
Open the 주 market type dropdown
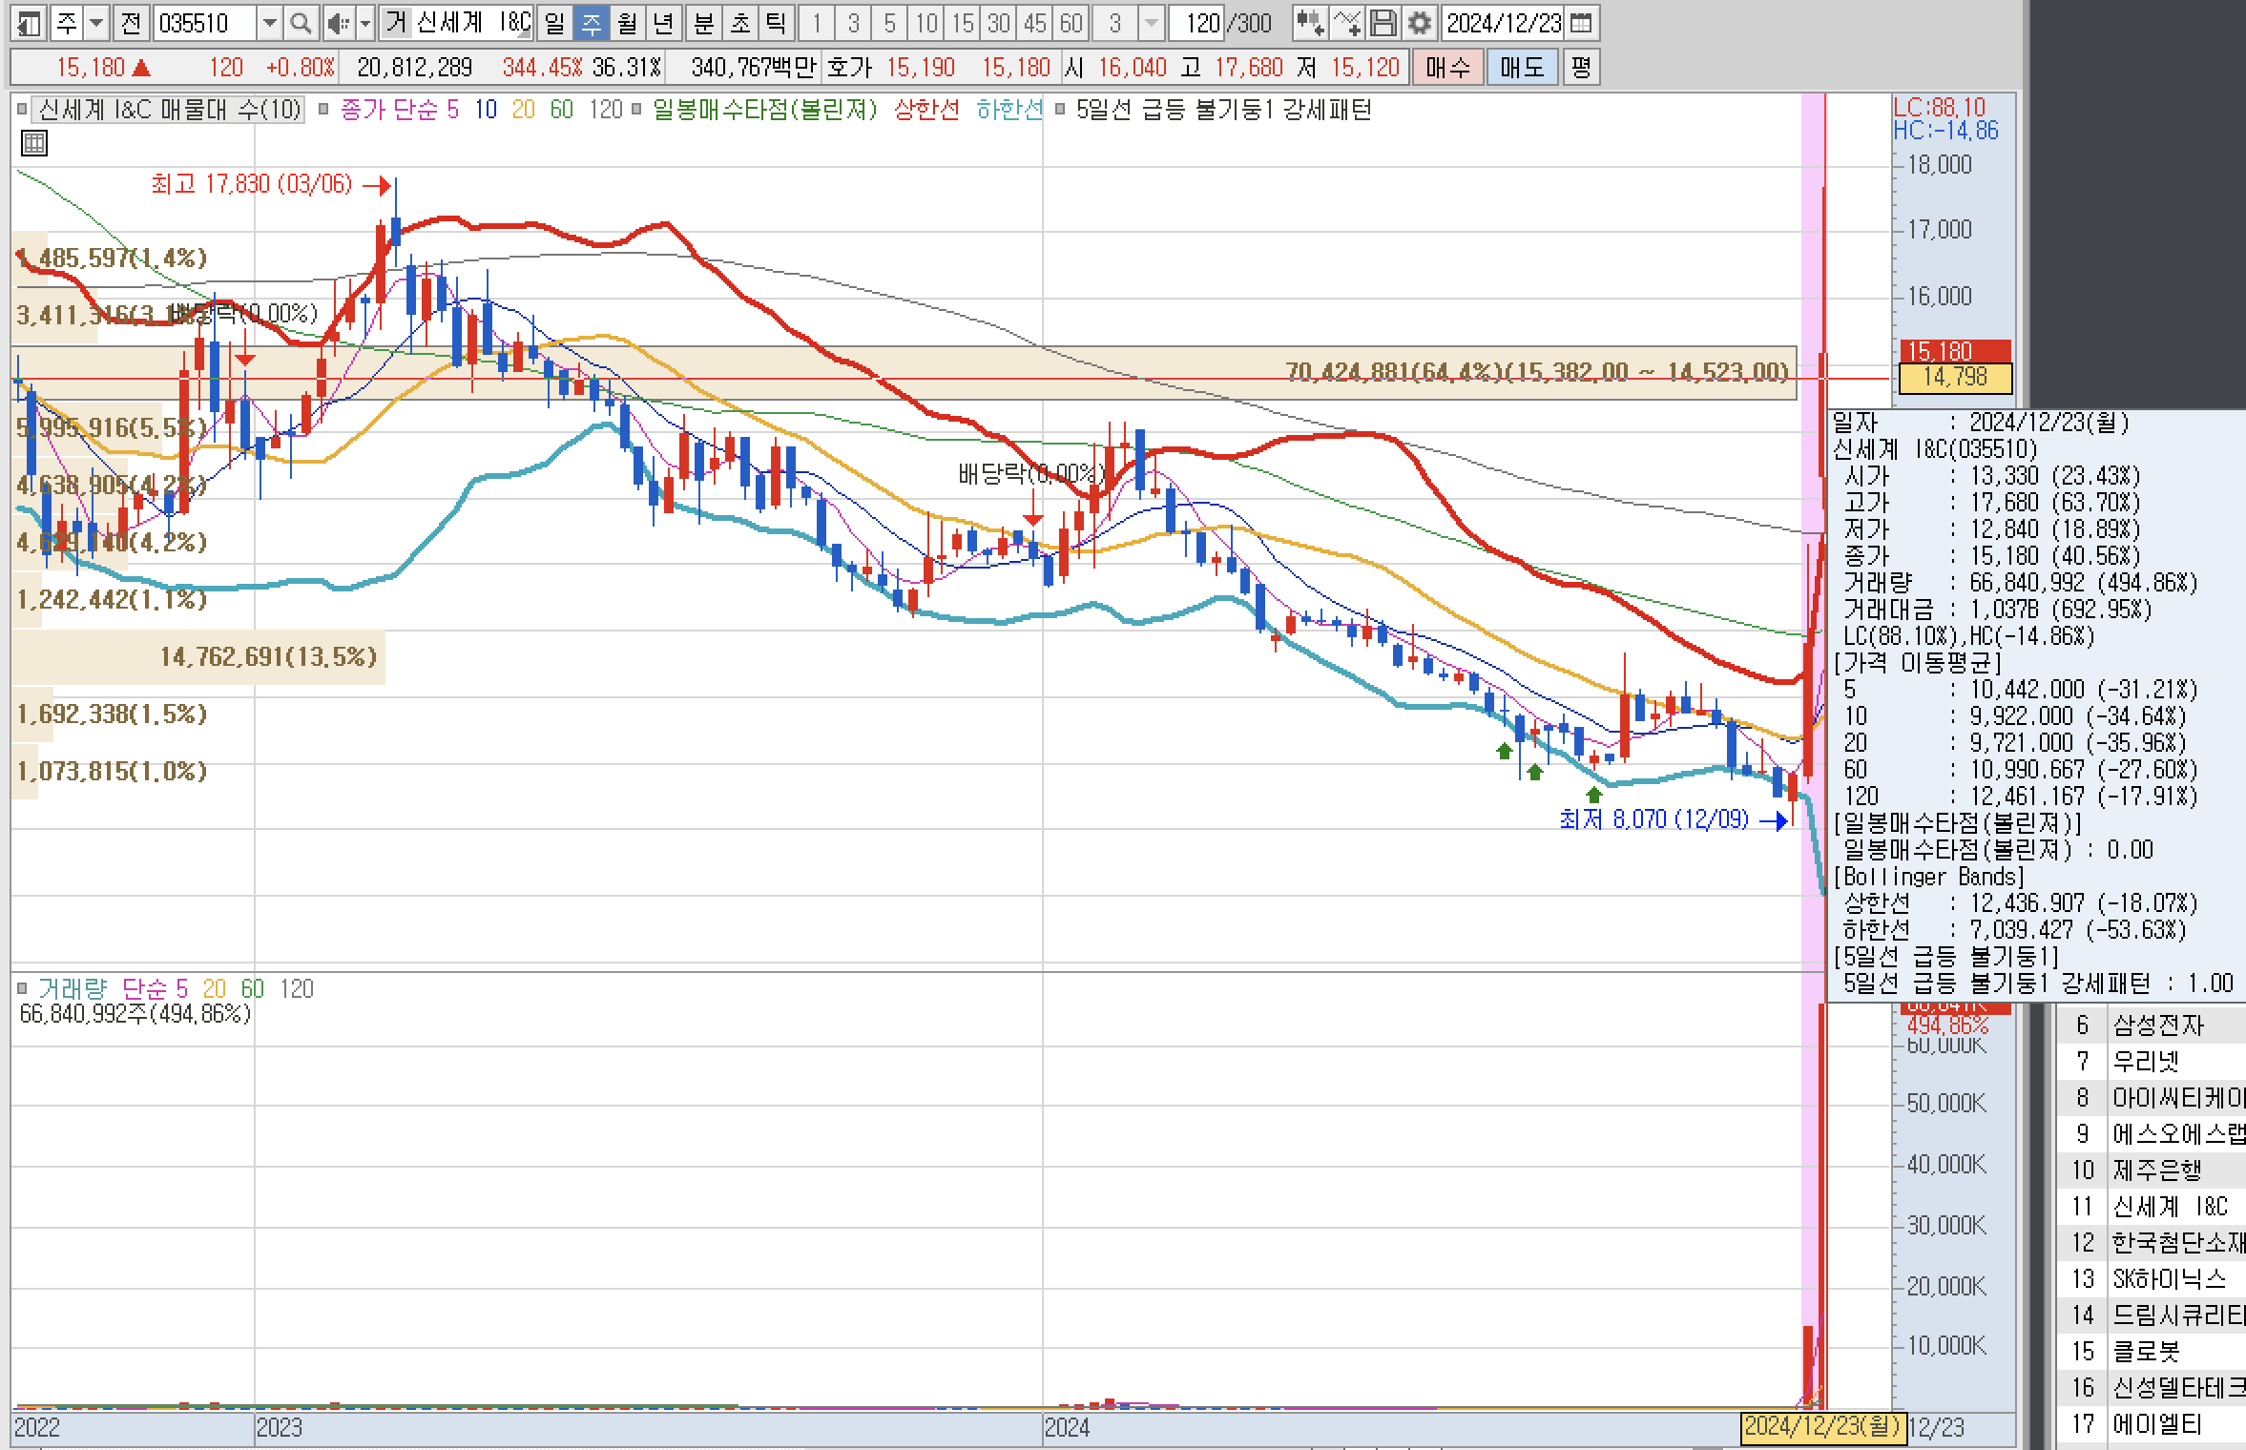[96, 23]
